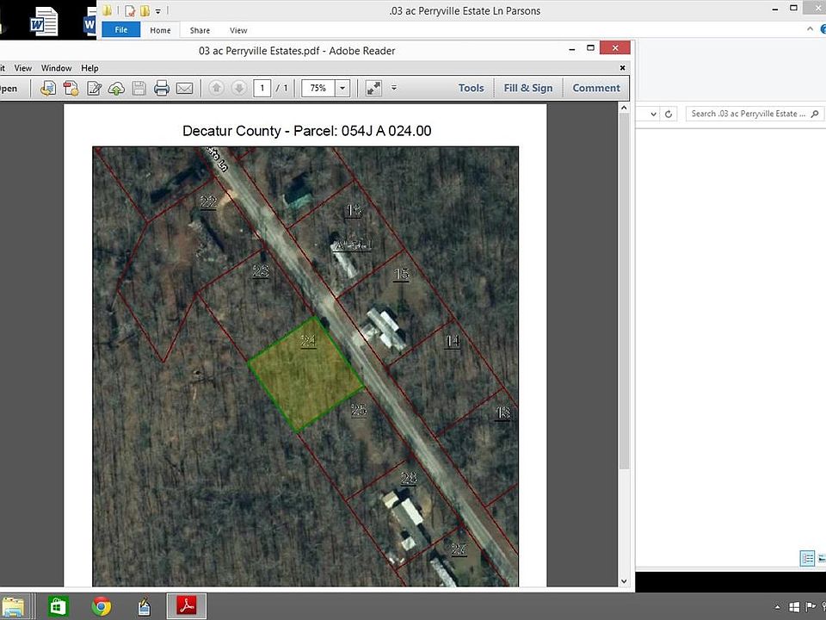Open the Tools panel
Viewport: 826px width, 620px height.
(471, 87)
